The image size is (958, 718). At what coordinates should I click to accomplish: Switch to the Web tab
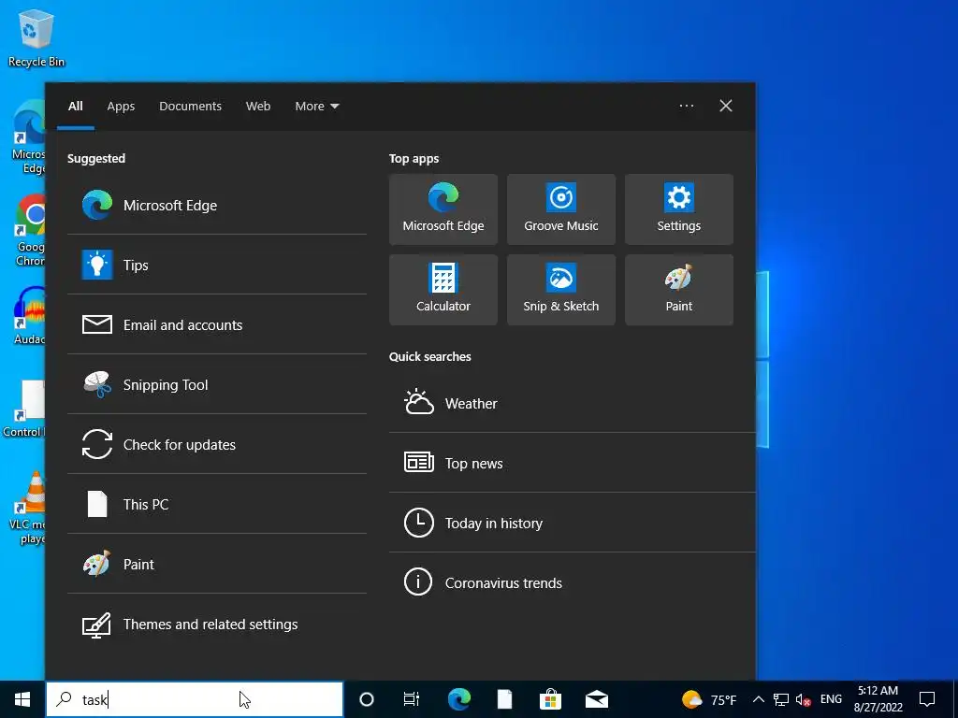point(258,107)
